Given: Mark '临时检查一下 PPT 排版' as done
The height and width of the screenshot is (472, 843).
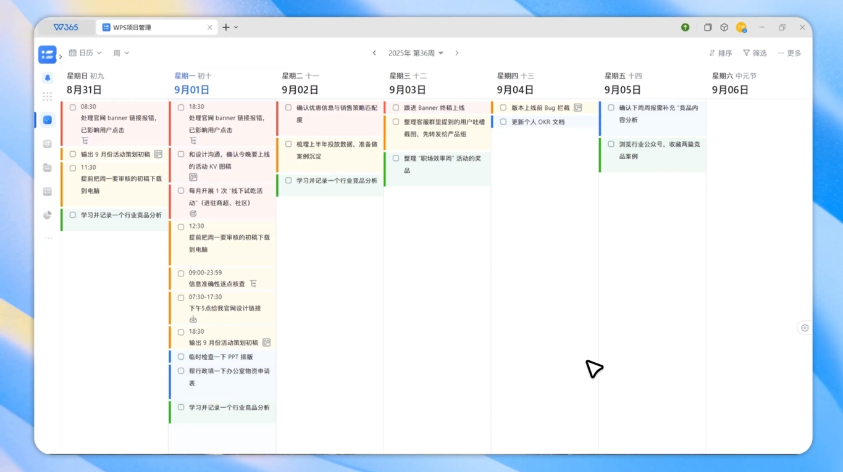Looking at the screenshot, I should (x=181, y=357).
